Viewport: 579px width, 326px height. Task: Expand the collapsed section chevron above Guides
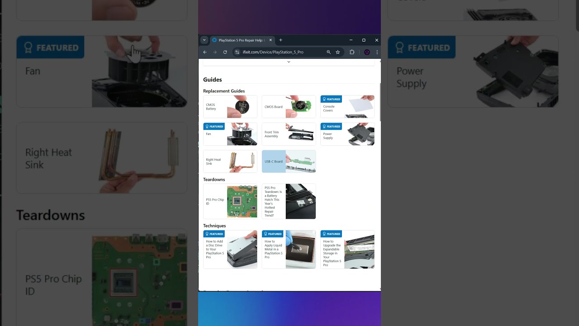tap(289, 62)
